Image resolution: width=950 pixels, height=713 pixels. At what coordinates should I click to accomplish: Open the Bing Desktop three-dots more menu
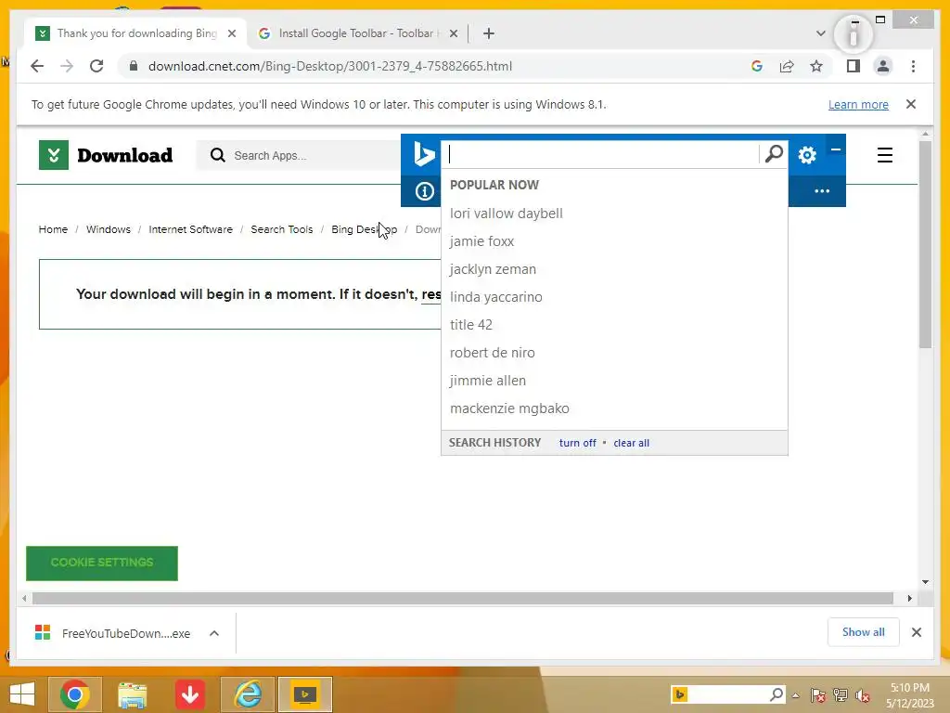pyautogui.click(x=822, y=191)
